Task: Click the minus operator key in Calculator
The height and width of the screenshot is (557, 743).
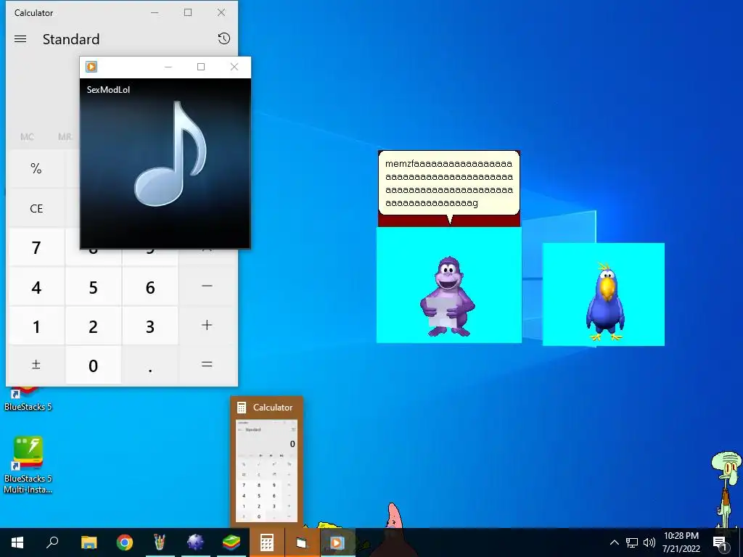Action: point(207,286)
